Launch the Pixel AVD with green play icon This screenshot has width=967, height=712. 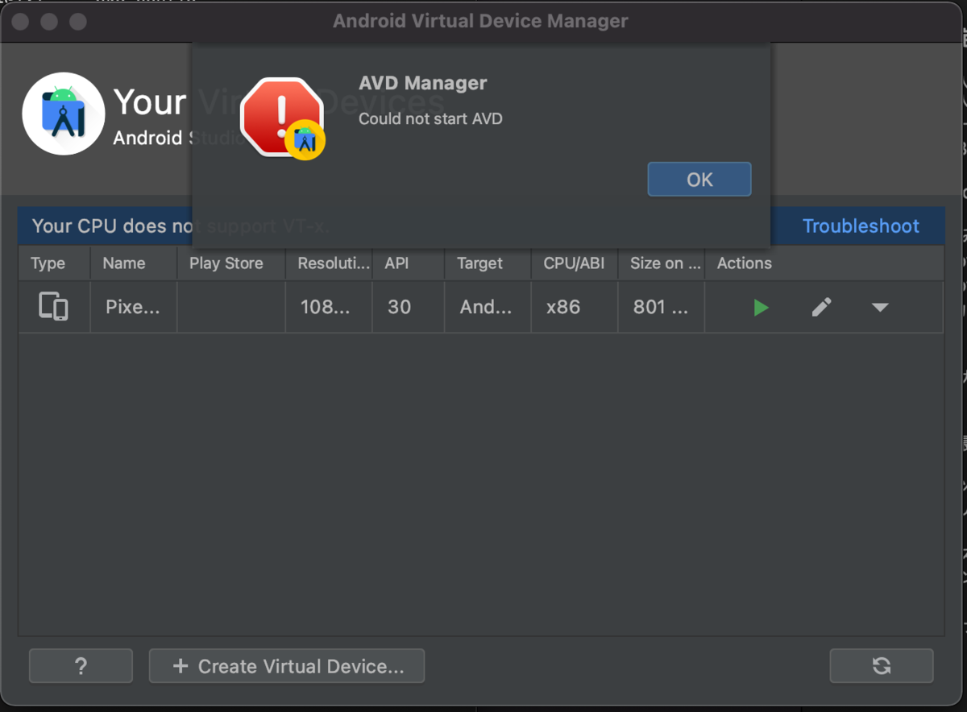click(761, 307)
